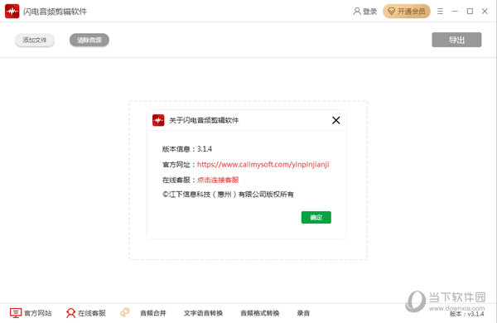Click the 添加文件 add file button
497x323 pixels.
point(35,40)
